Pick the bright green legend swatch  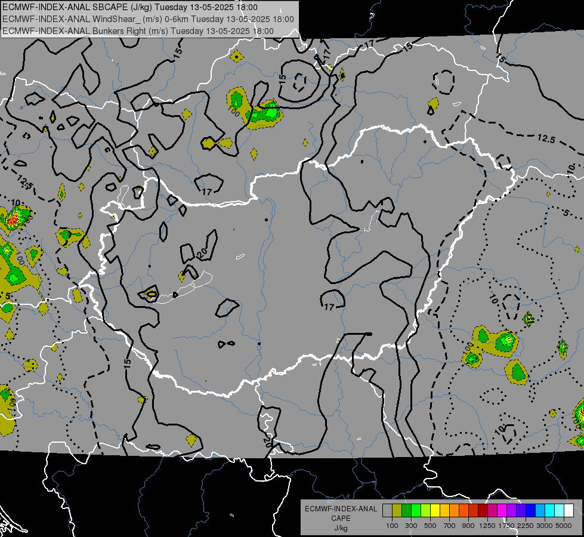[x=416, y=510]
